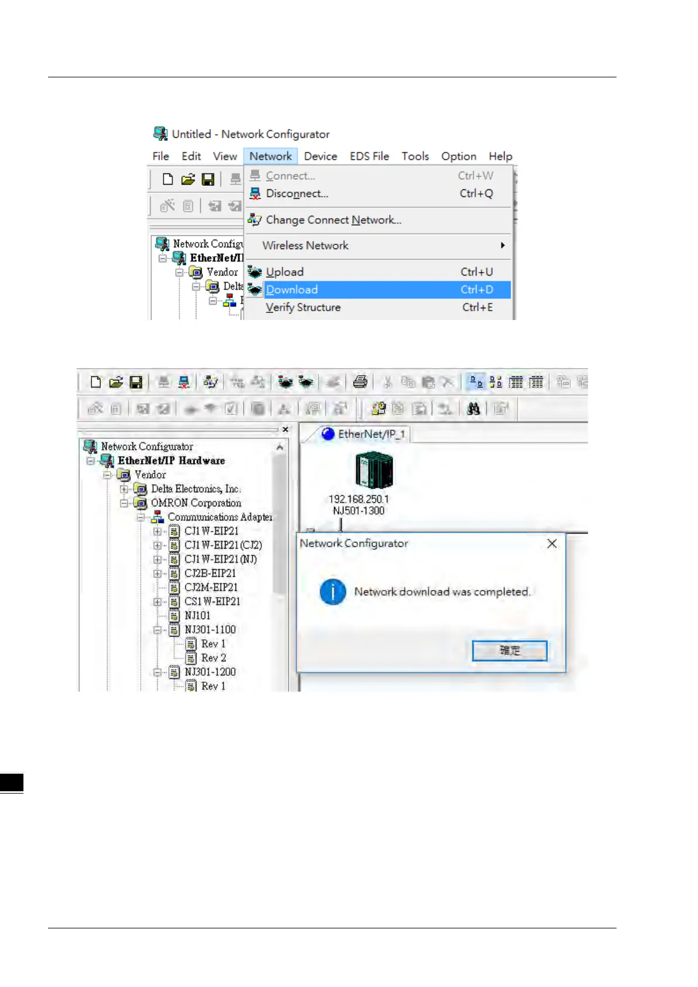Collapse Communications Adapter node
The image size is (698, 987).
coord(141,517)
